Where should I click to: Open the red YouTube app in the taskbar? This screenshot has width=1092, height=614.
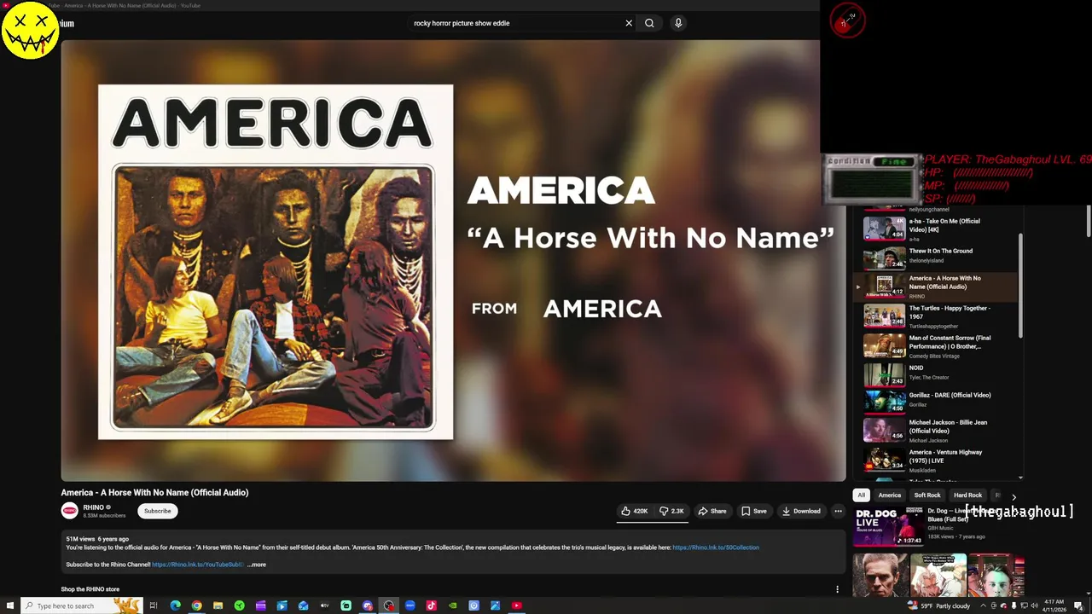(x=516, y=605)
